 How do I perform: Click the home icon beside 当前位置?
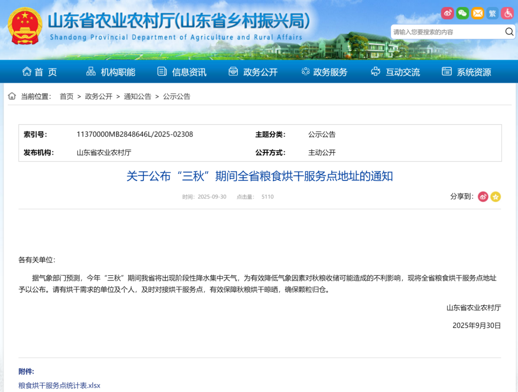click(x=11, y=96)
